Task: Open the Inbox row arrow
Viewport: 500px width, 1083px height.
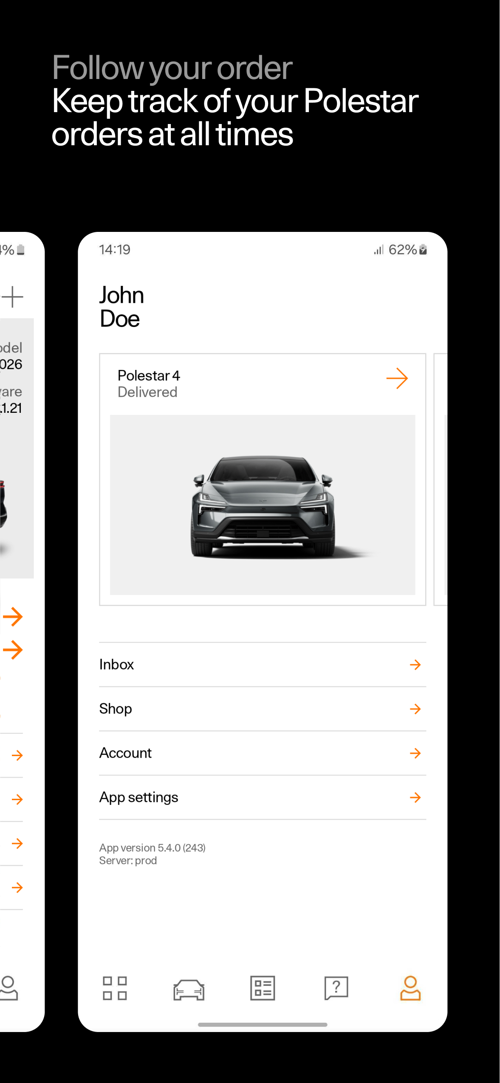Action: (415, 665)
